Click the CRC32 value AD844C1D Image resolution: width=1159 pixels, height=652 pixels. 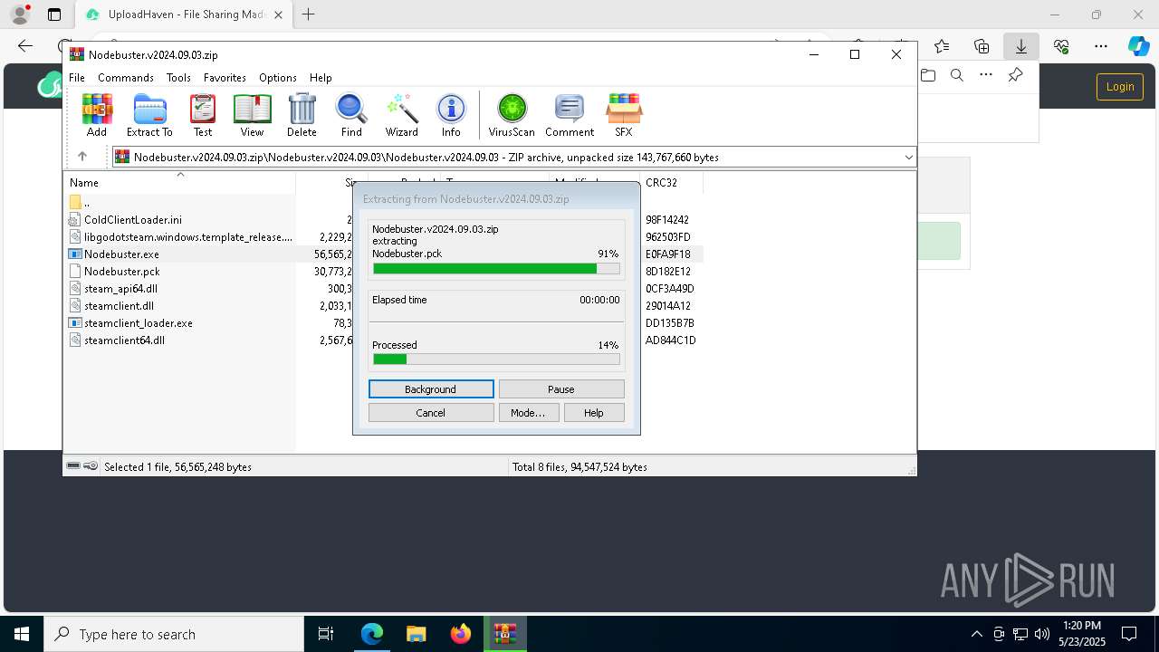[671, 340]
